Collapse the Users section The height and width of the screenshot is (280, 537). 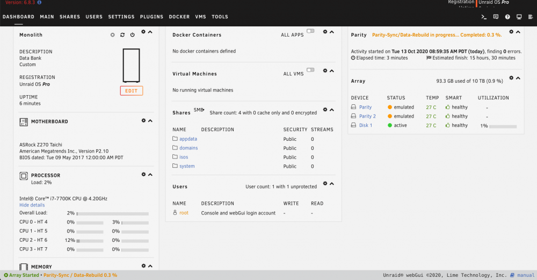pyautogui.click(x=332, y=184)
